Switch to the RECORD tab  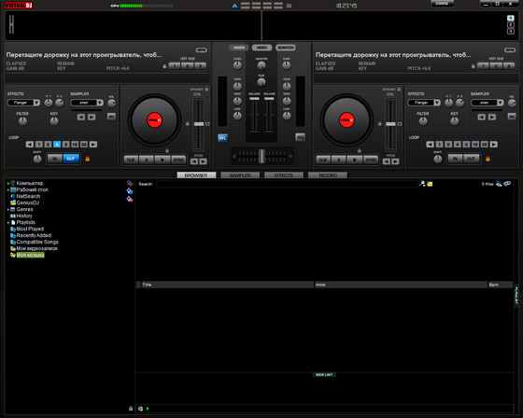tap(328, 175)
